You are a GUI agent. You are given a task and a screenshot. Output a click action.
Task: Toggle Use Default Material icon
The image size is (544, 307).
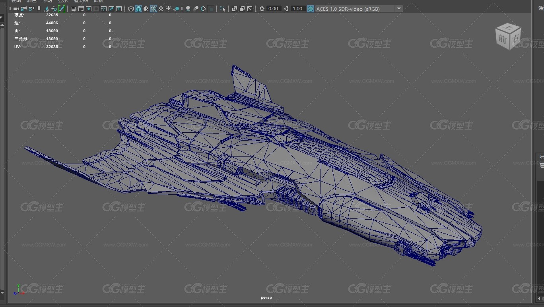pyautogui.click(x=146, y=8)
